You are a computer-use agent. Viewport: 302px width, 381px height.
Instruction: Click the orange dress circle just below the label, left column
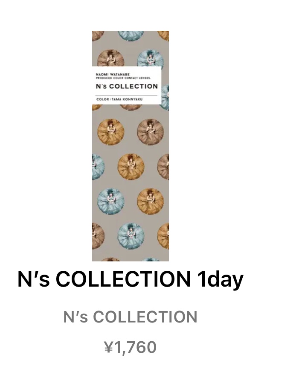[111, 132]
